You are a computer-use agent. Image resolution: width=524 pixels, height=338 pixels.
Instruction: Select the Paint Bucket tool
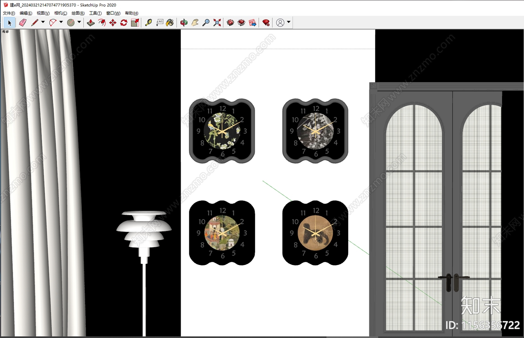click(170, 23)
